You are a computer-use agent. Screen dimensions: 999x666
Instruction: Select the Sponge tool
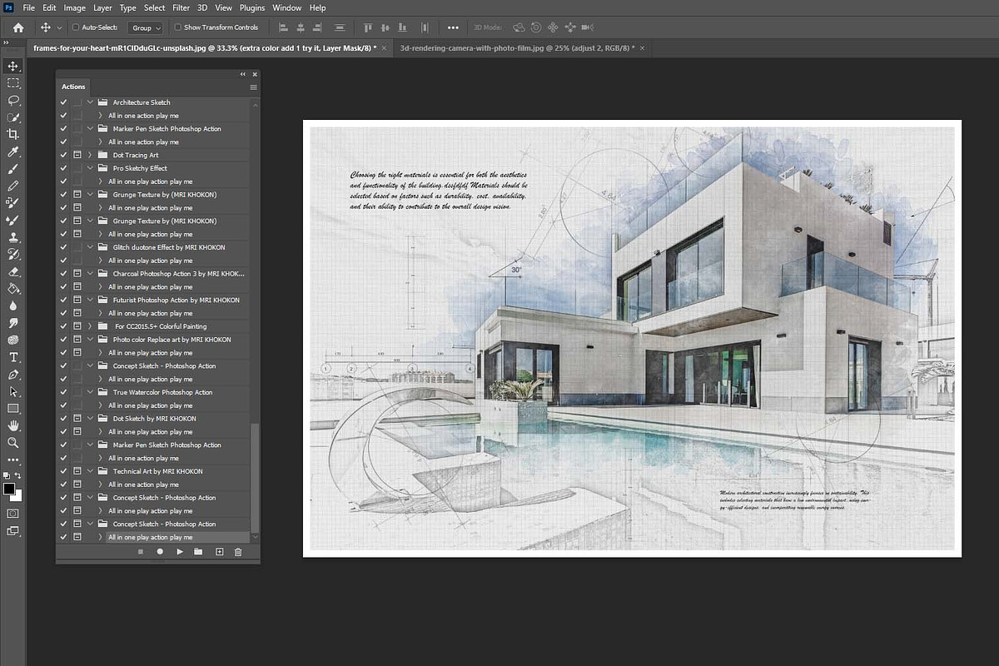12,340
